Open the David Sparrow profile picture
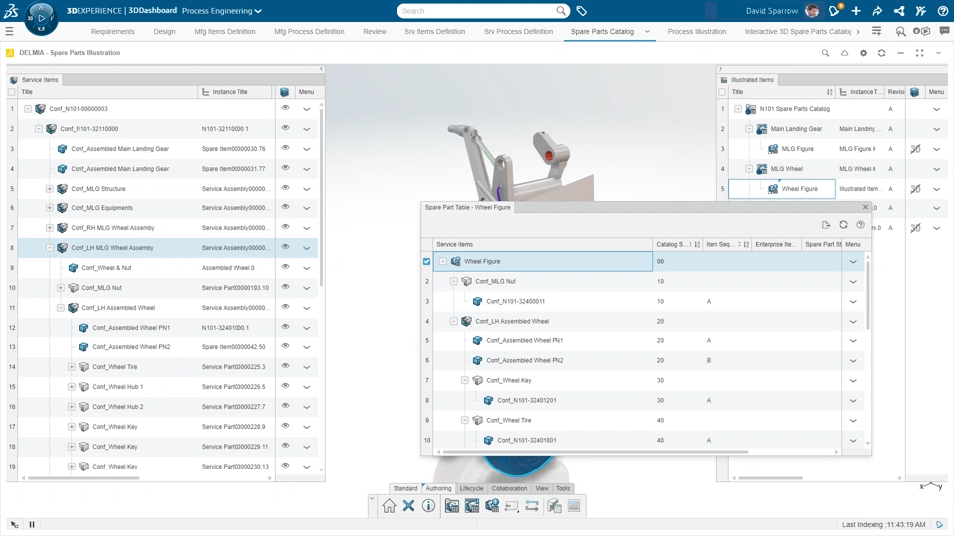The width and height of the screenshot is (954, 536). tap(812, 11)
